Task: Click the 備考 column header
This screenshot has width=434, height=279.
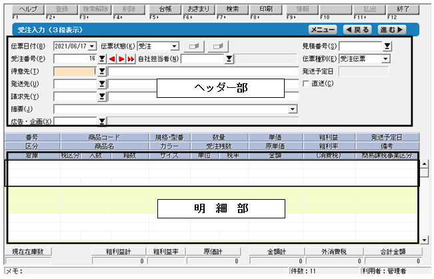Action: pos(387,146)
